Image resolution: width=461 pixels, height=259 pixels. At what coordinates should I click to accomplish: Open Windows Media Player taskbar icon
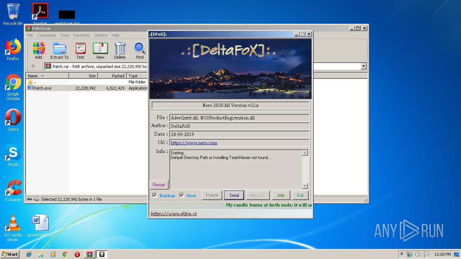pos(53,254)
